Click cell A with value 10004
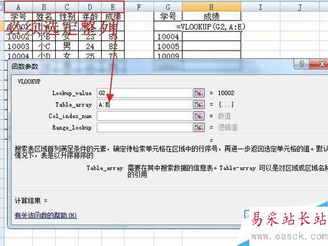 click(x=18, y=55)
